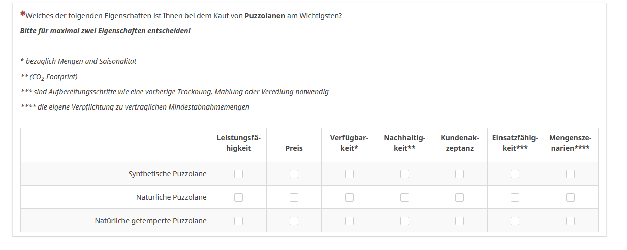Tick Preis for Natürliche getemperte Puzzolane
627x250 pixels.
[294, 221]
